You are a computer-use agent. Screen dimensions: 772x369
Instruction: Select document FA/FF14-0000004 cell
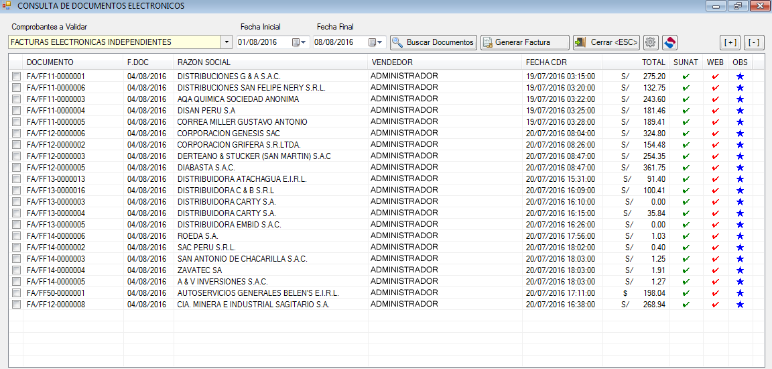pos(56,270)
